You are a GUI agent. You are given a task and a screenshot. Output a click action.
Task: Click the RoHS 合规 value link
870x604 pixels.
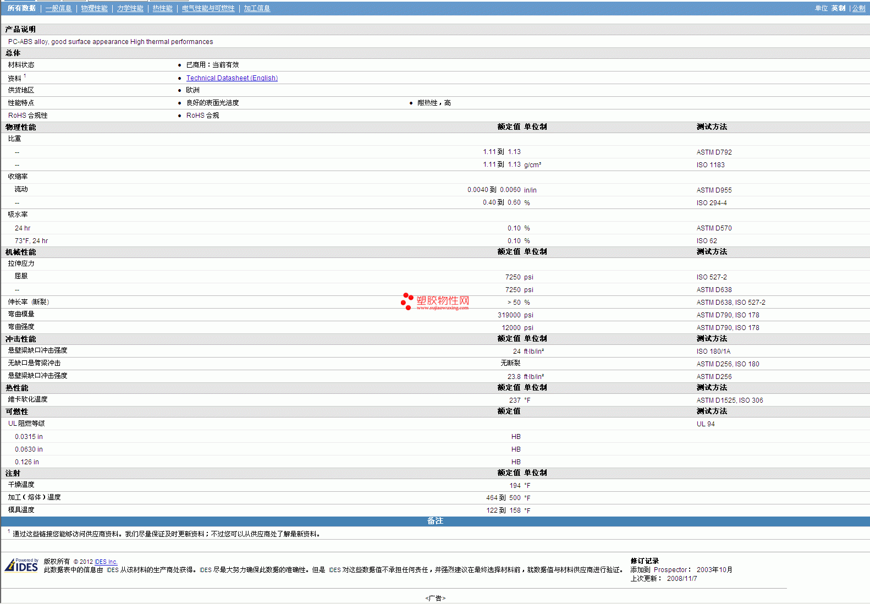pos(202,116)
